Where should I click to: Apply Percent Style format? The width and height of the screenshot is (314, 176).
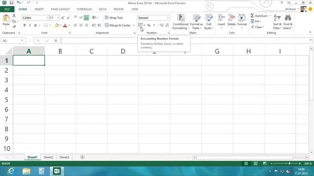[x=149, y=25]
